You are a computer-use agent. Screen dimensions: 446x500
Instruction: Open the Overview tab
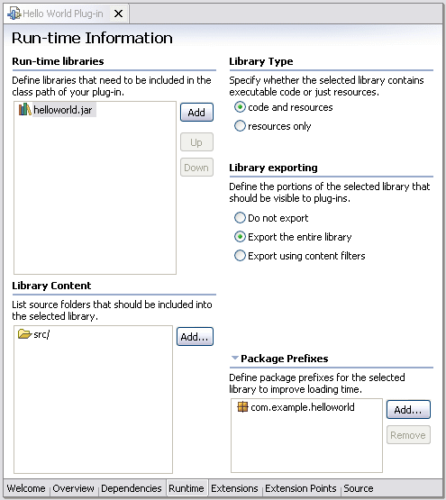click(x=73, y=488)
